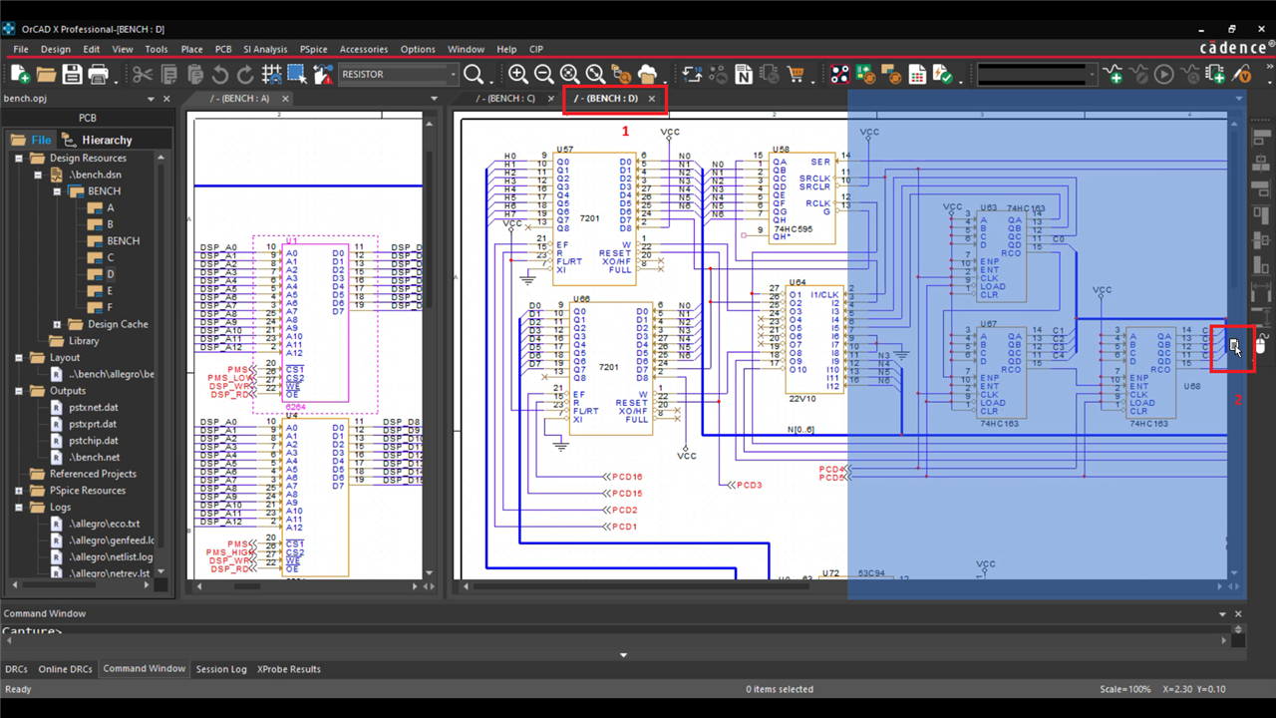
Task: Zoom out with the minus magnifier icon
Action: click(543, 74)
